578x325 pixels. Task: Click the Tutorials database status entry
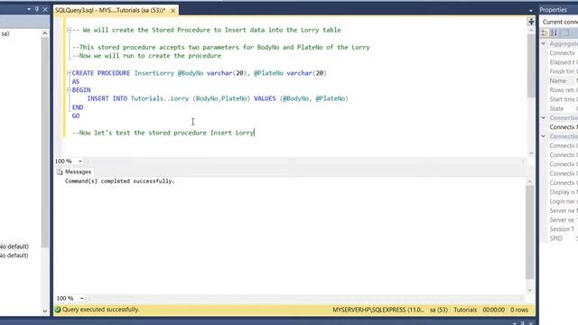point(465,310)
